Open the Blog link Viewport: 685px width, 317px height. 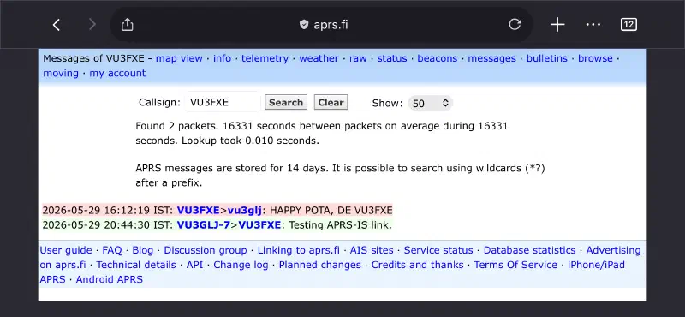143,250
